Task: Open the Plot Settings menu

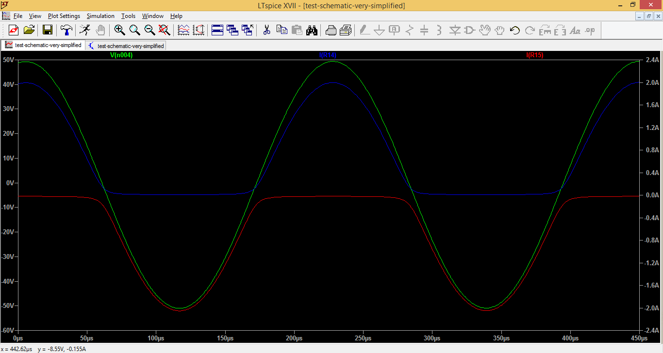Action: coord(64,16)
